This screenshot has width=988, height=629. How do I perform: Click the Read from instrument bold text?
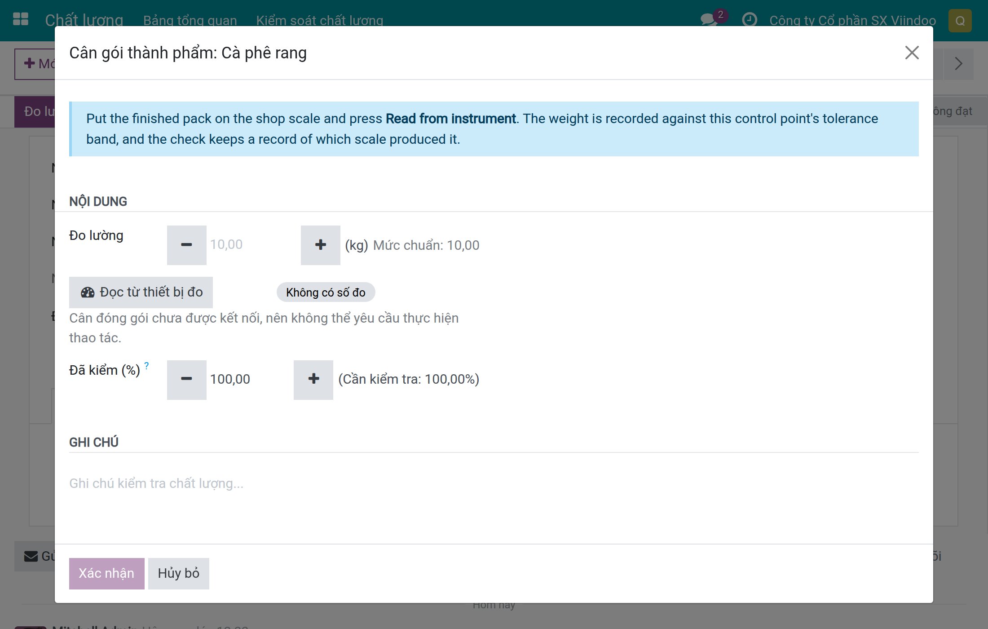click(x=450, y=119)
